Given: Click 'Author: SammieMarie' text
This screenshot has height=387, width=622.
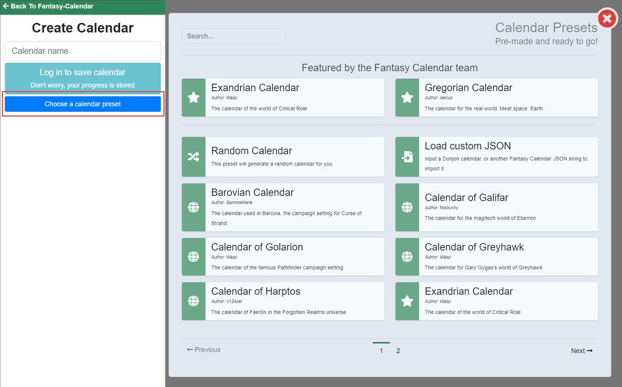Looking at the screenshot, I should (232, 203).
